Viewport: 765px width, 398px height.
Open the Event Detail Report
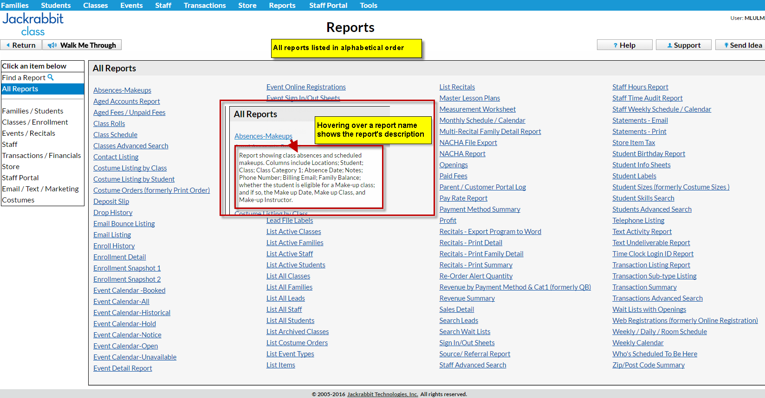(123, 368)
